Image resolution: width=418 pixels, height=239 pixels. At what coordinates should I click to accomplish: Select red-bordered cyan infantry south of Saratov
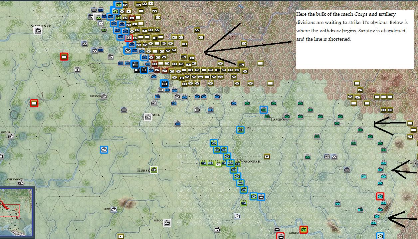coord(380,196)
